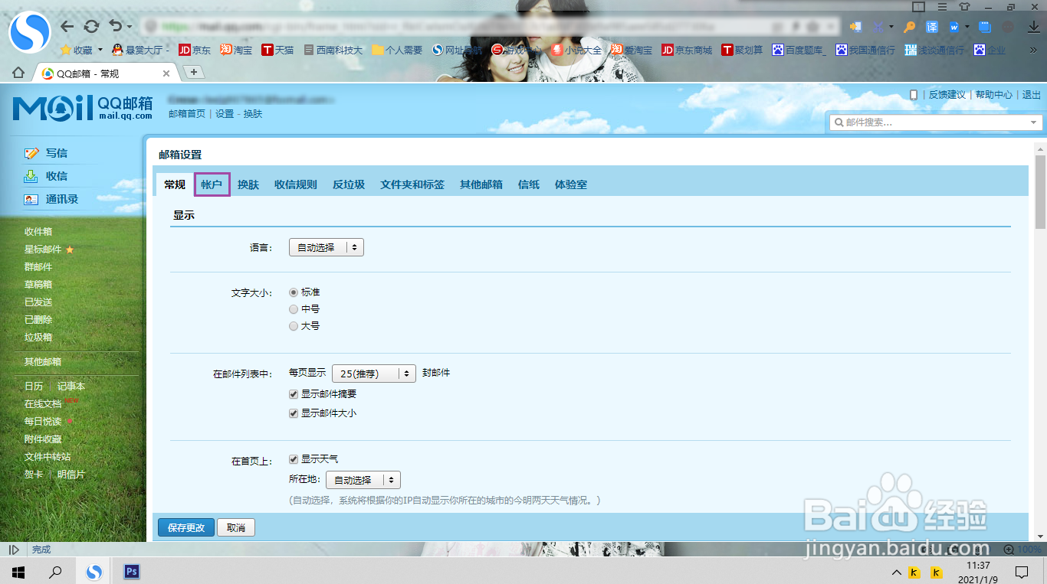Switch to the 帐户 settings tab
The width and height of the screenshot is (1047, 584).
point(212,184)
